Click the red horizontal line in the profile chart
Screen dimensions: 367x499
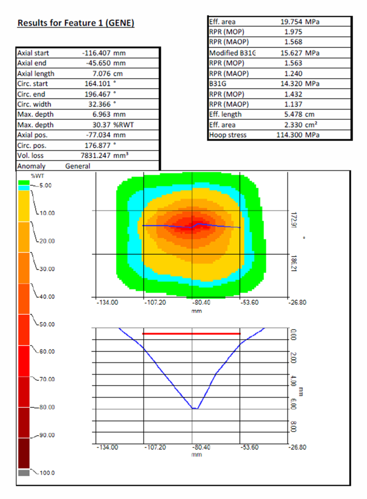pos(191,333)
